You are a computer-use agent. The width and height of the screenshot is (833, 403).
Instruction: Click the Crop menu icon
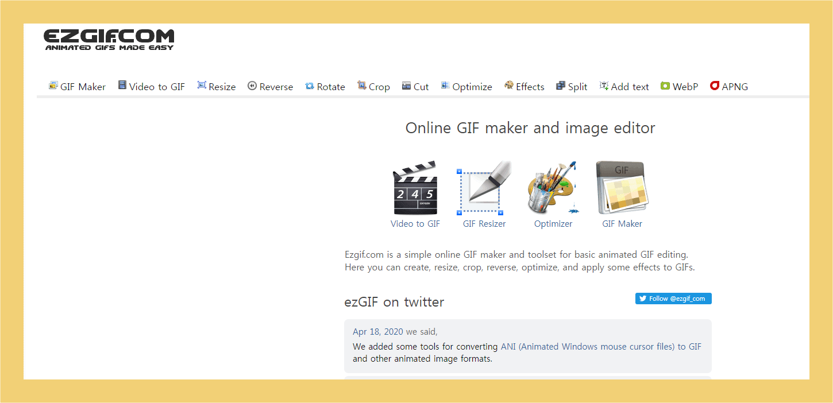pyautogui.click(x=362, y=86)
